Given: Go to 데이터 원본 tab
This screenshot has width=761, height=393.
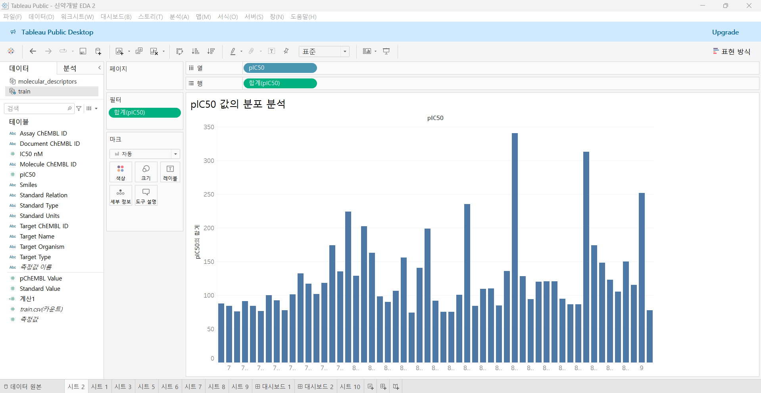Looking at the screenshot, I should pyautogui.click(x=23, y=387).
